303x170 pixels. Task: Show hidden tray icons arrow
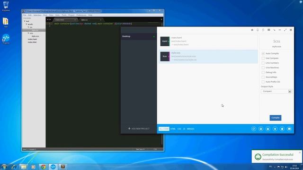(x=275, y=167)
